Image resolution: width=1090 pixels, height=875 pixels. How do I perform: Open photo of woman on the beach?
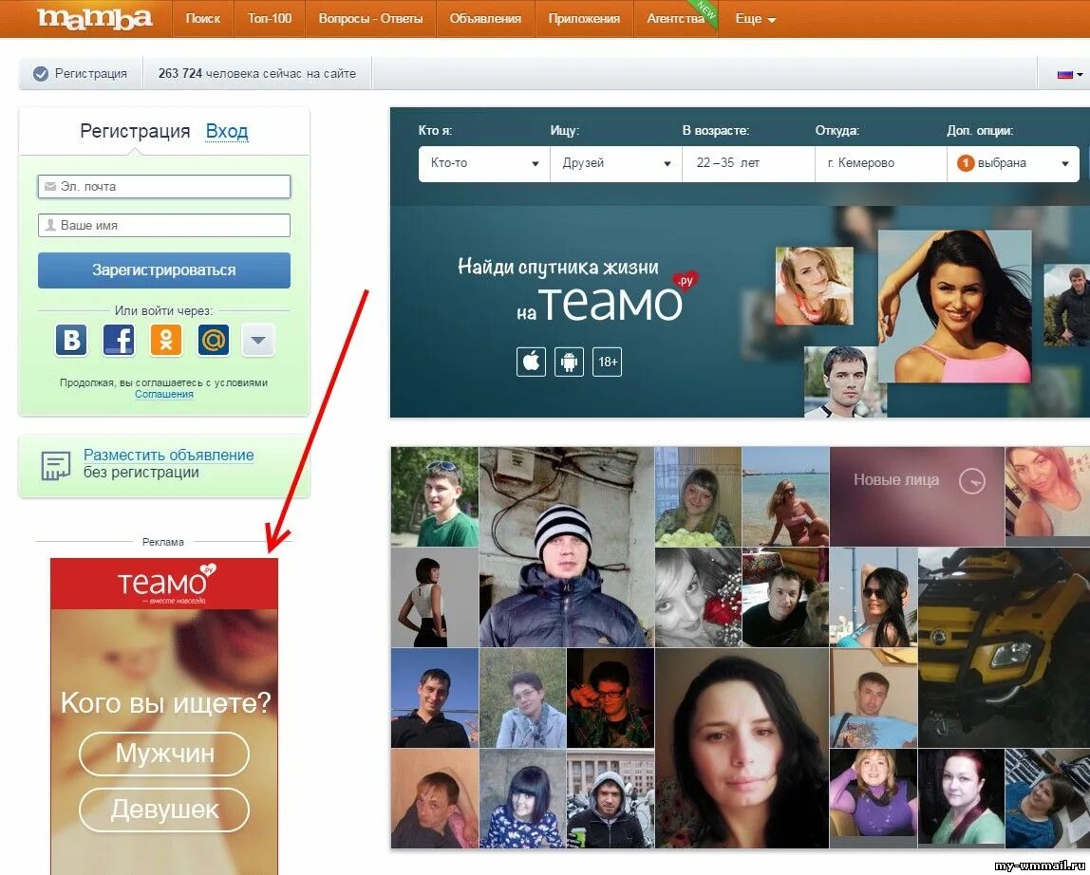pos(785,496)
